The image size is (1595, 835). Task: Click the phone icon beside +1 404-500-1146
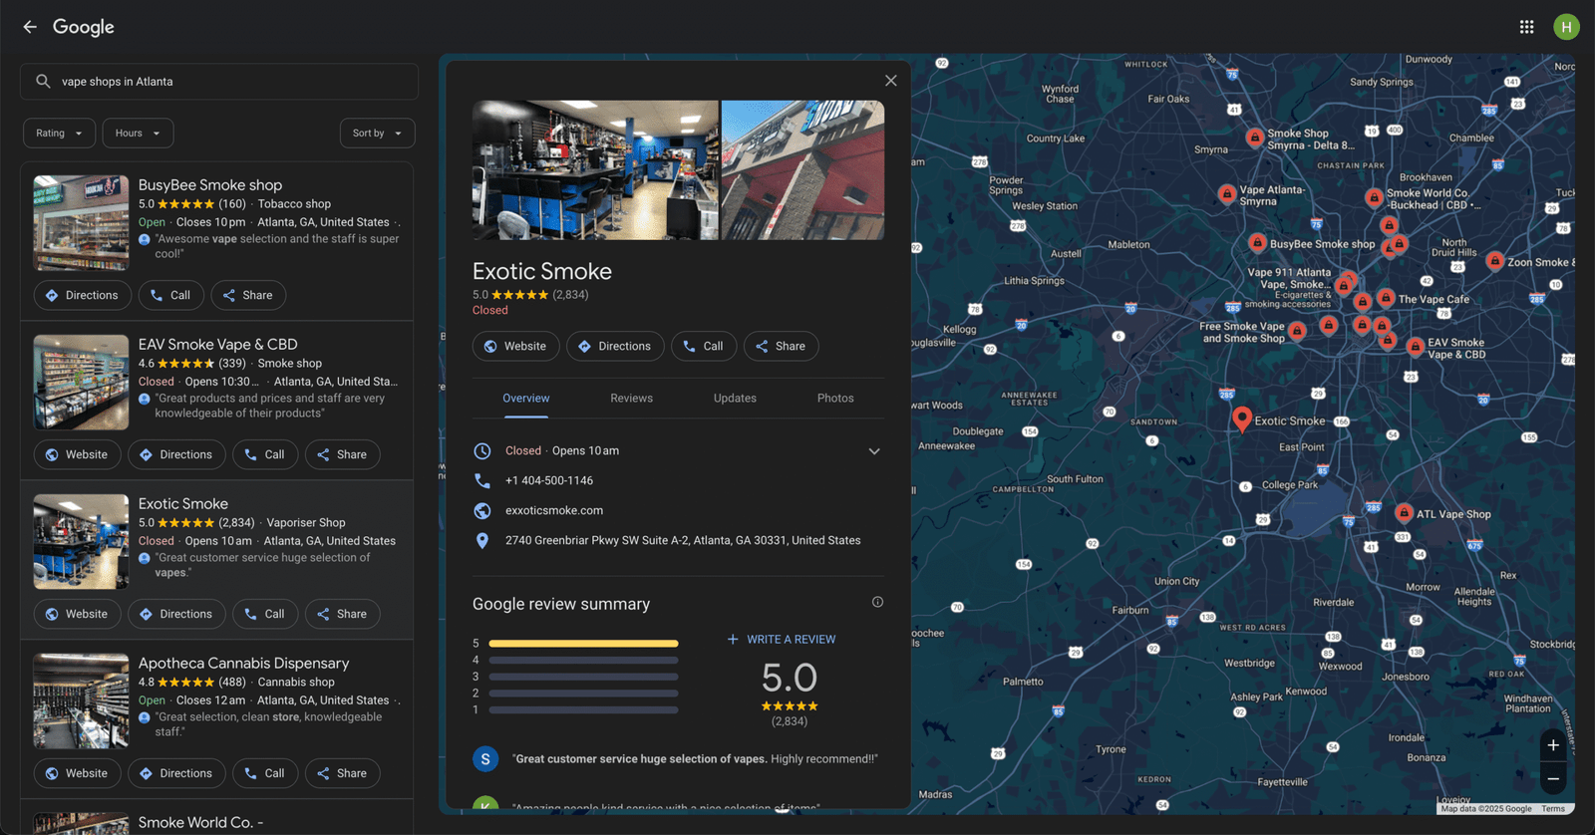point(482,481)
